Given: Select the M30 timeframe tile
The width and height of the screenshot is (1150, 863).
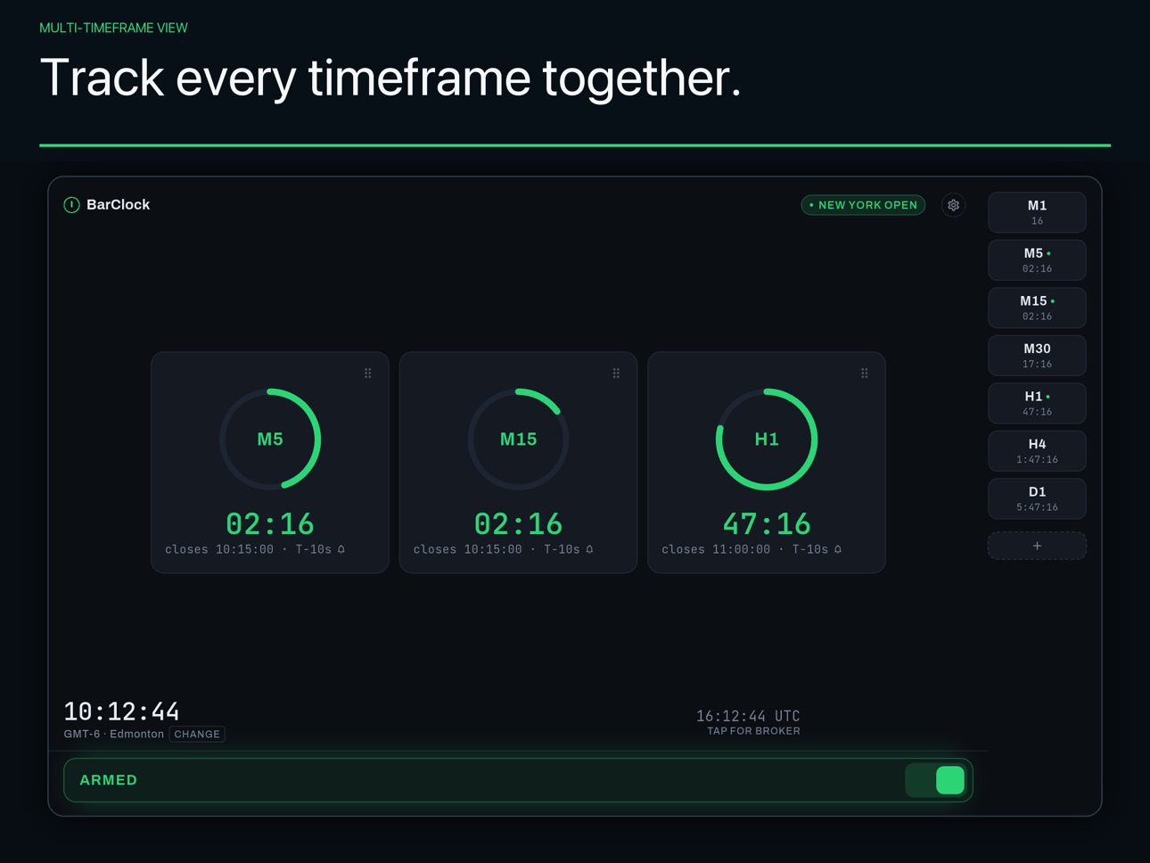Looking at the screenshot, I should tap(1037, 356).
